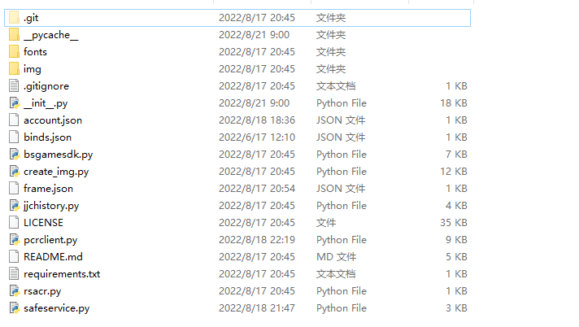
Task: Click the img folder icon
Action: point(14,68)
